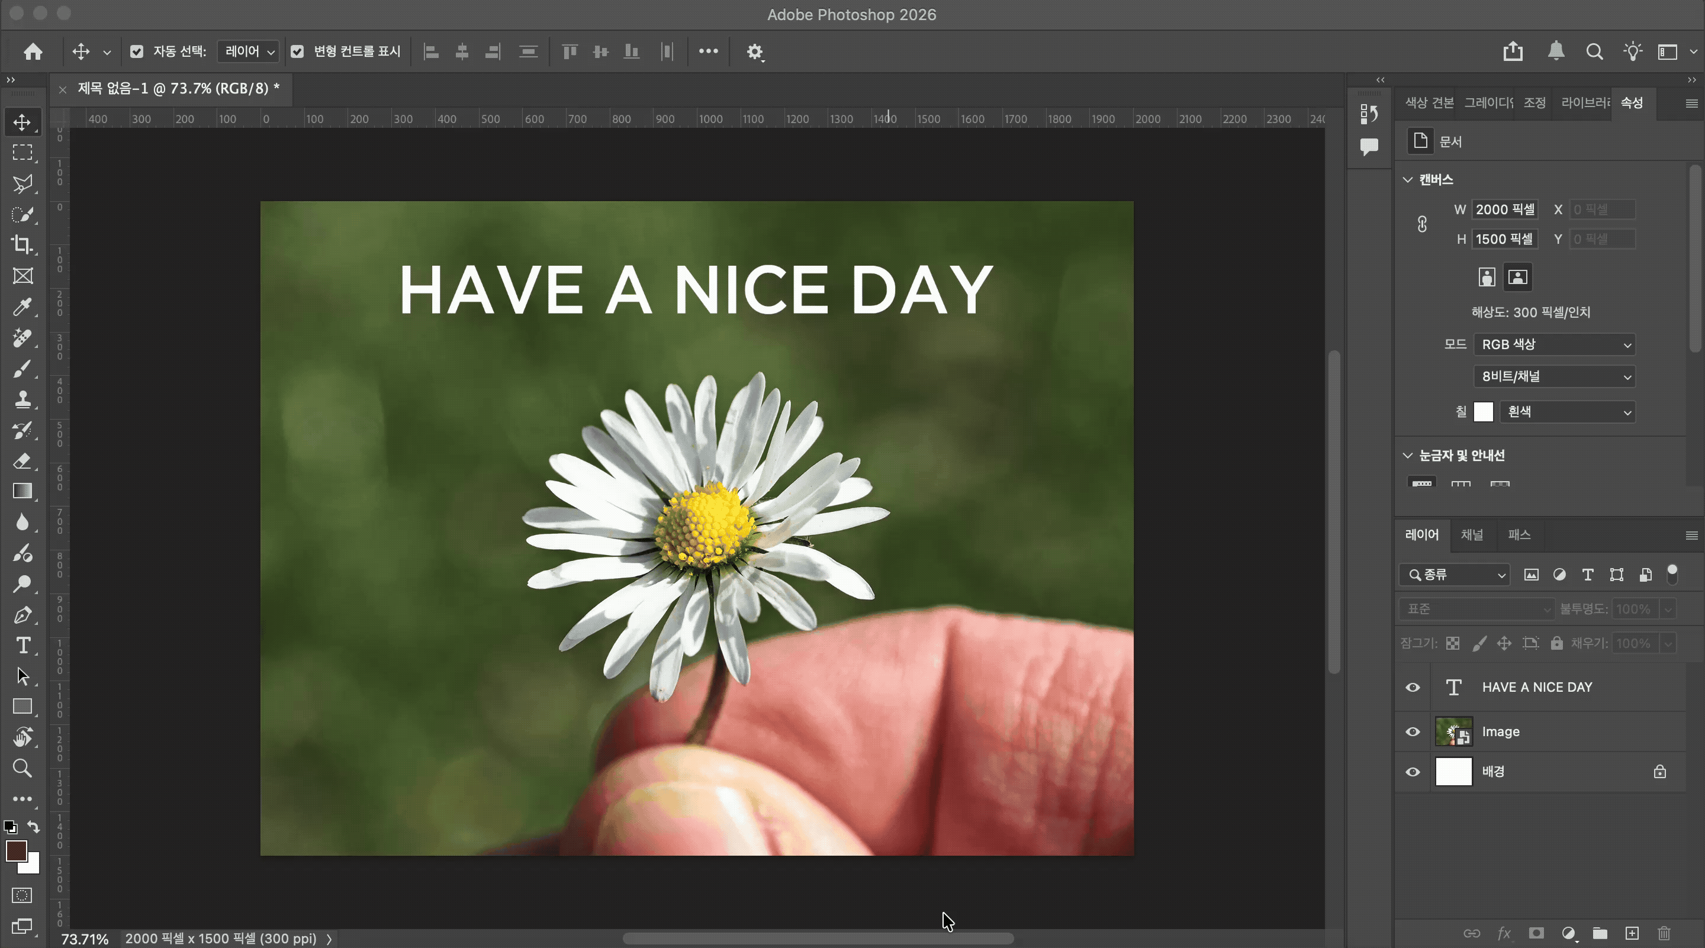Open the layer fx styles icon
This screenshot has height=948, width=1705.
[x=1504, y=933]
